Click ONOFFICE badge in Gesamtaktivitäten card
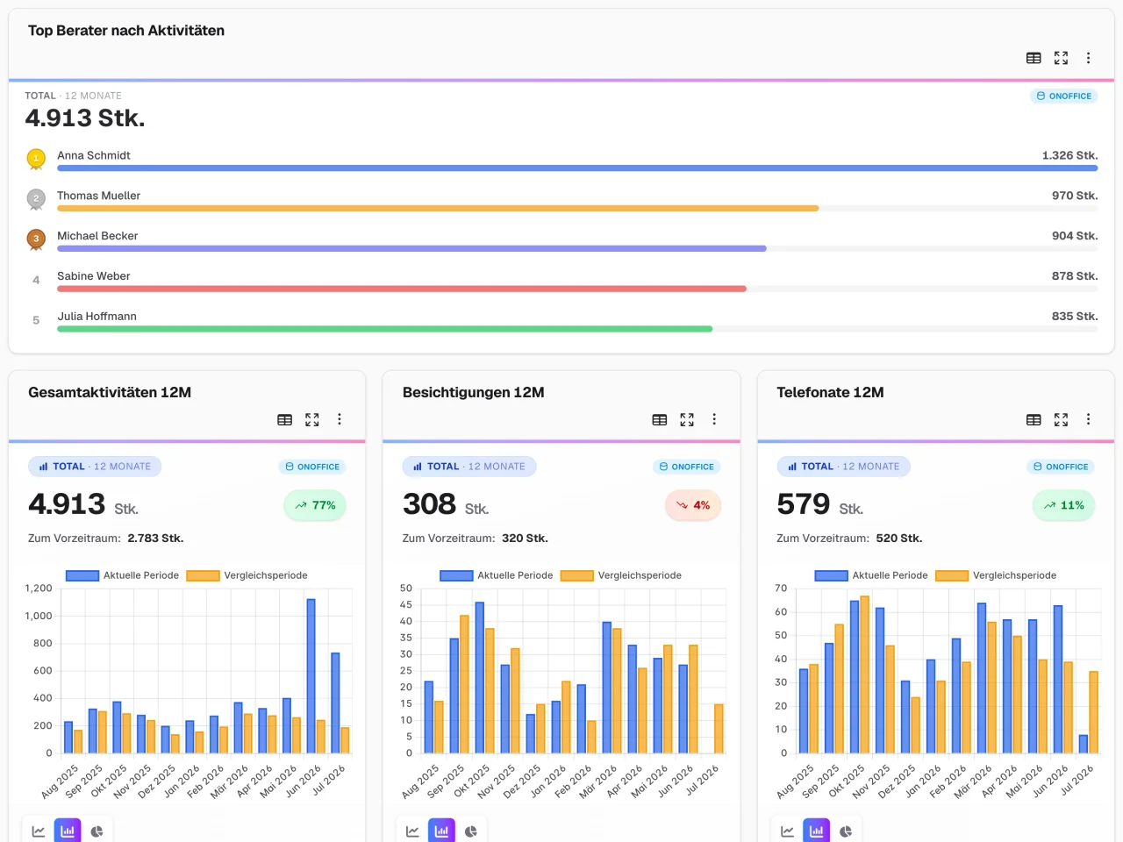1123x842 pixels. [312, 467]
